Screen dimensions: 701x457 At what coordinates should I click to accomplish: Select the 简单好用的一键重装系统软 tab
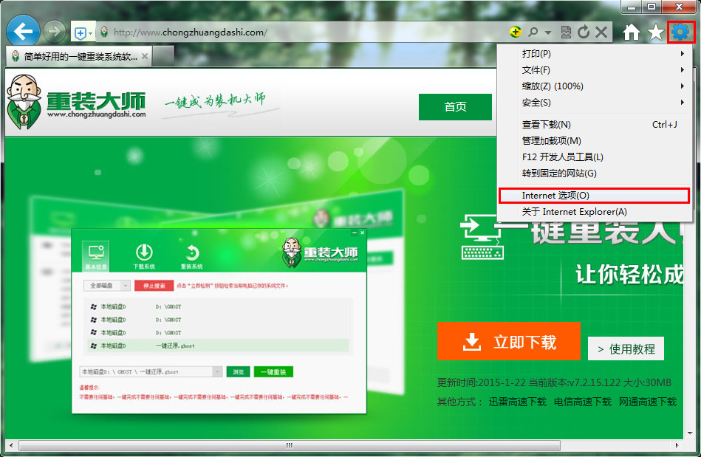[x=79, y=56]
